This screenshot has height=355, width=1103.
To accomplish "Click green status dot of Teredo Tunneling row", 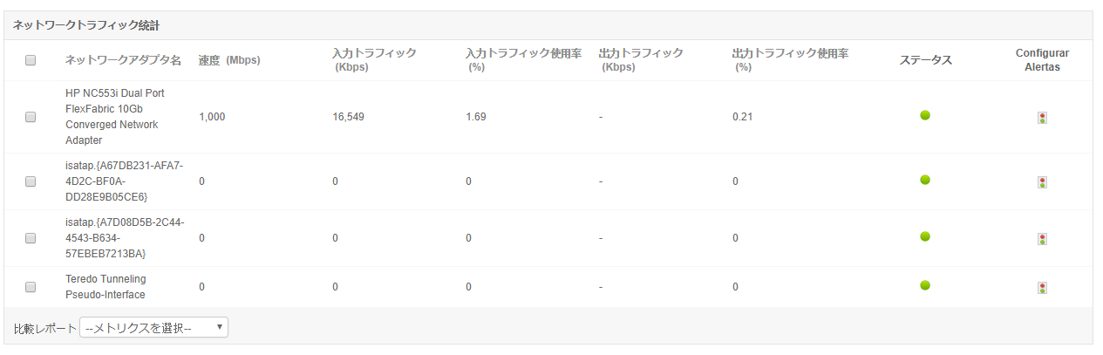I will click(x=925, y=285).
